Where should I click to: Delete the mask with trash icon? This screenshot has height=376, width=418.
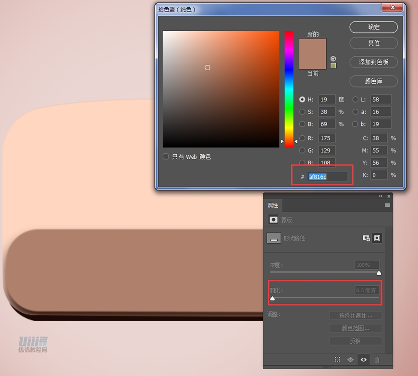click(x=377, y=360)
